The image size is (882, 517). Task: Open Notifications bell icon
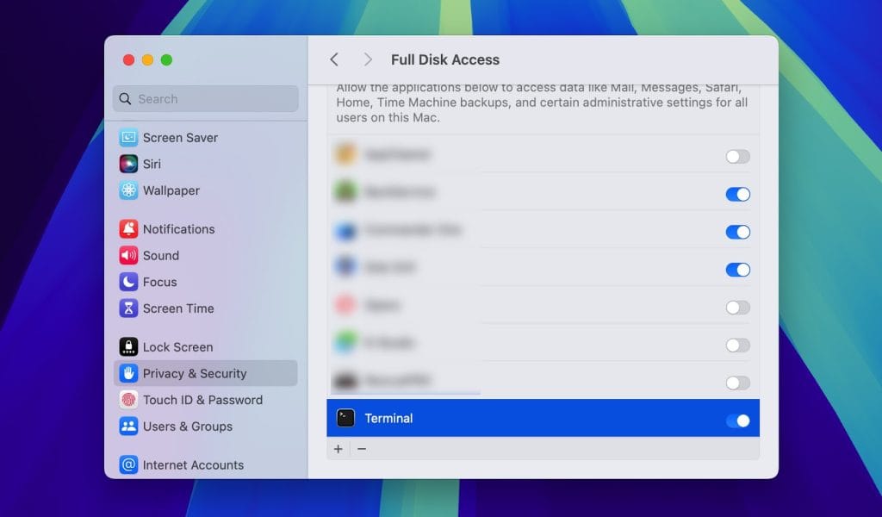tap(128, 229)
